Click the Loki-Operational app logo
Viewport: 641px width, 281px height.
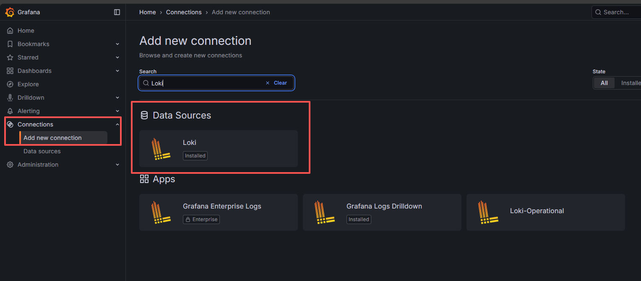488,212
